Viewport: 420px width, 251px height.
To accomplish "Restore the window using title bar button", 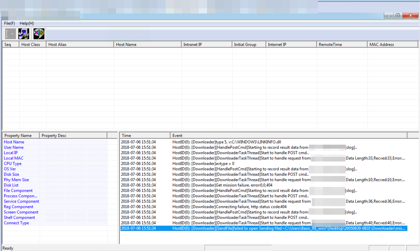I will (397, 16).
